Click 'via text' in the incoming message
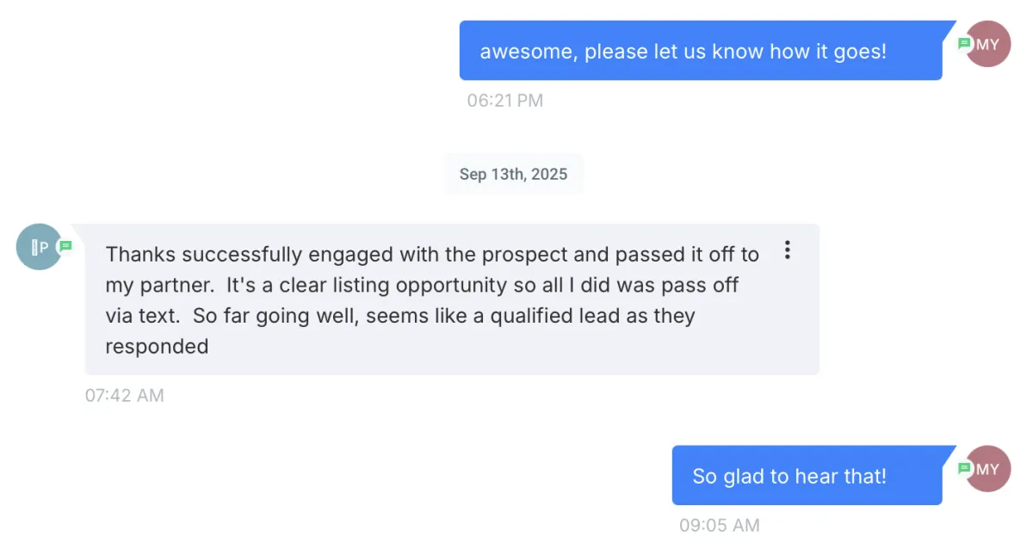 coord(142,316)
